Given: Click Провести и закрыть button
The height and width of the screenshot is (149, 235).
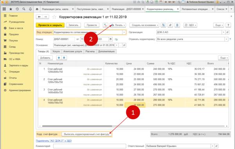Looking at the screenshot, I should 50,25.
